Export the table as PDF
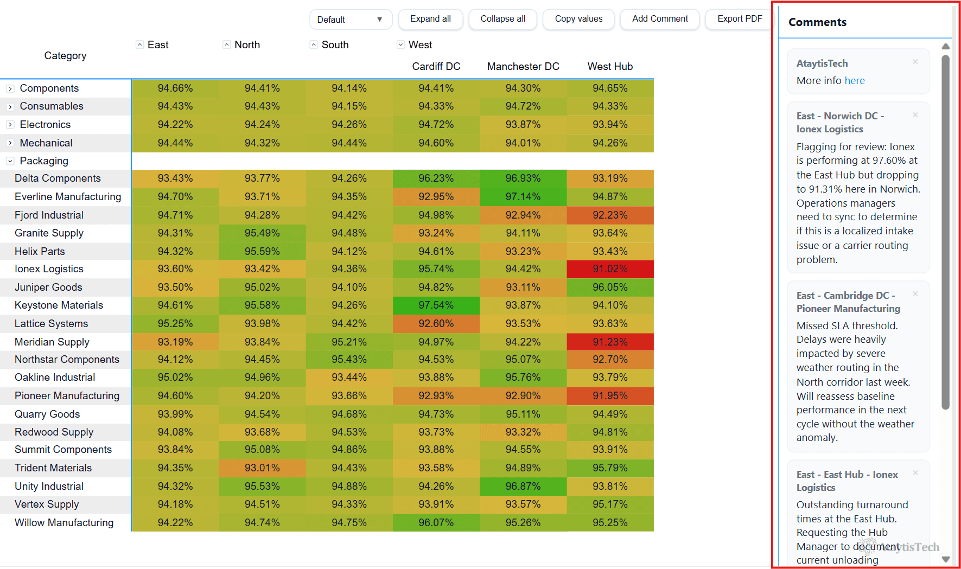Image resolution: width=961 pixels, height=569 pixels. pyautogui.click(x=740, y=19)
